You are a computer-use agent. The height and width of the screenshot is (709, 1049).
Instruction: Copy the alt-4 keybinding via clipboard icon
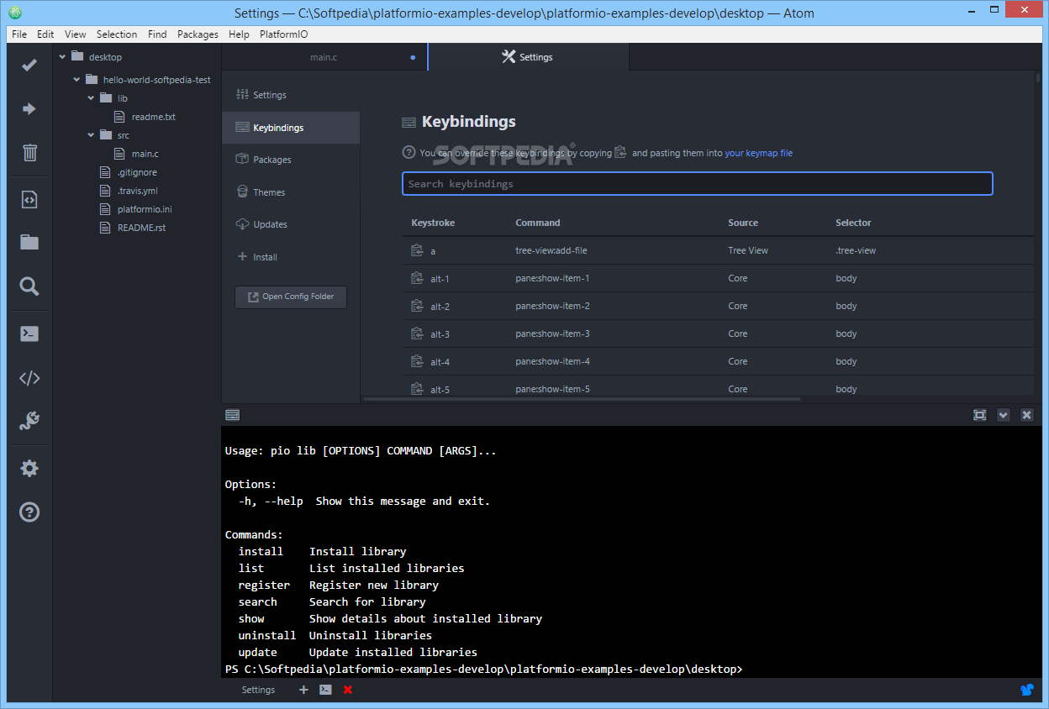(x=417, y=361)
